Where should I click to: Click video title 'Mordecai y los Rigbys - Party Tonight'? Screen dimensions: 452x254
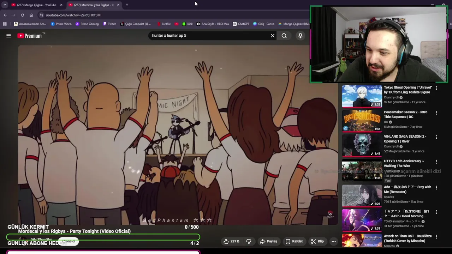(x=75, y=231)
